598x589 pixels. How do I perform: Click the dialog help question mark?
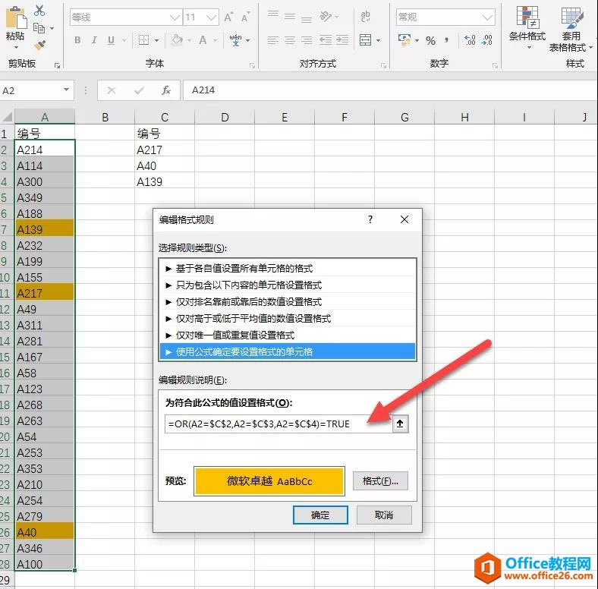(x=370, y=219)
